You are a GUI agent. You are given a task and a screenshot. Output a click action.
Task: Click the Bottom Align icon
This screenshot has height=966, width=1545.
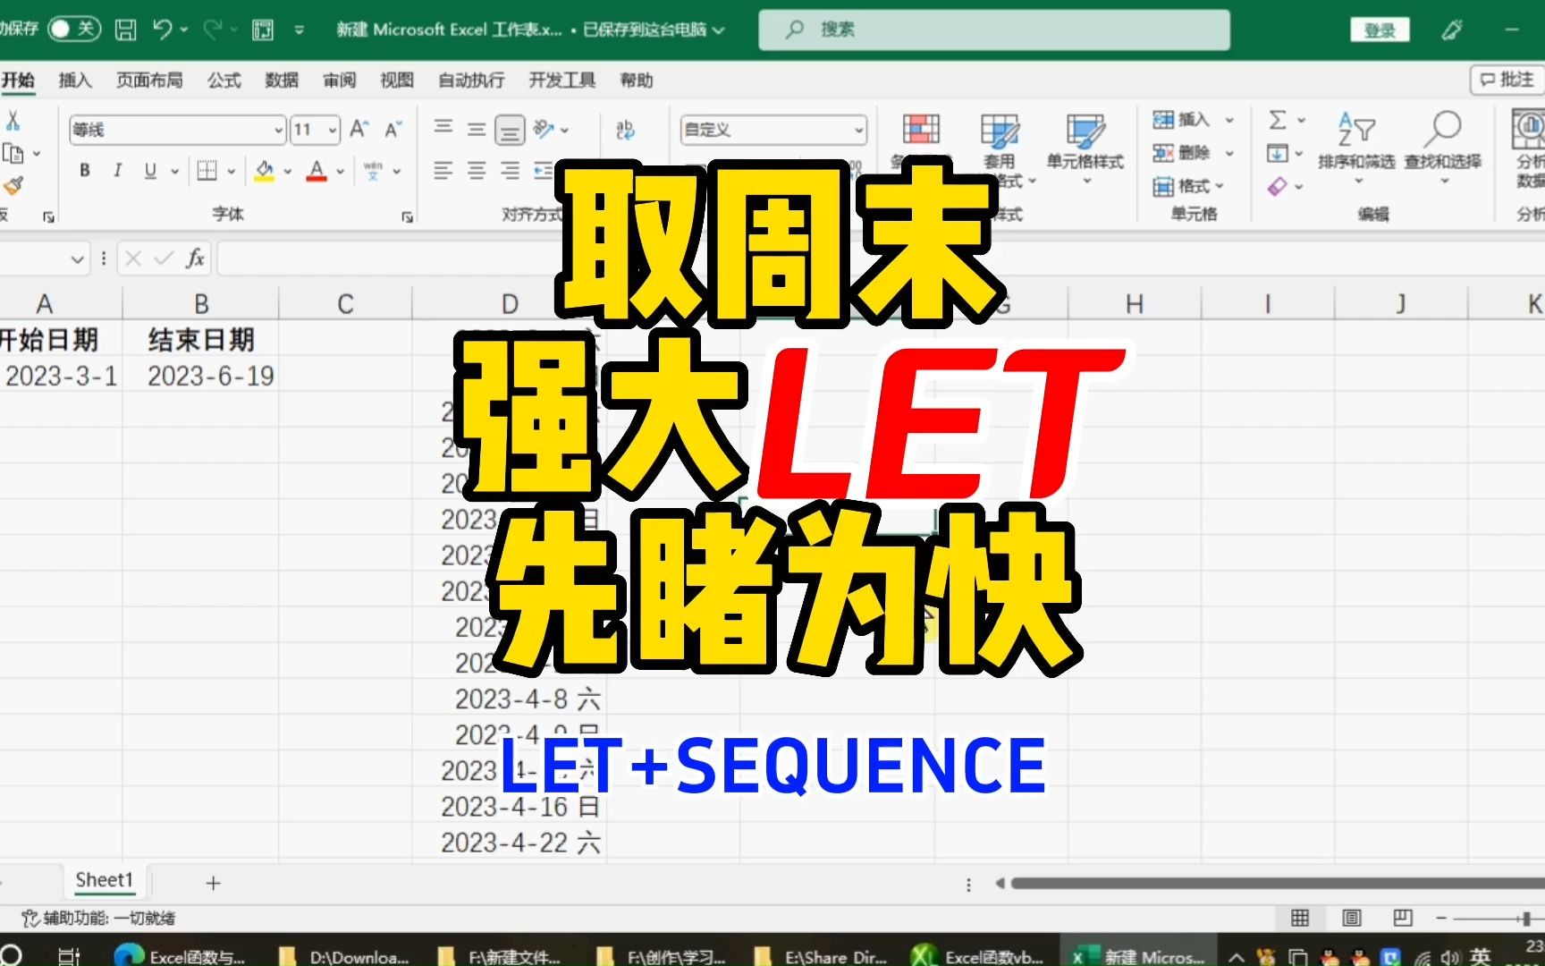pos(510,131)
